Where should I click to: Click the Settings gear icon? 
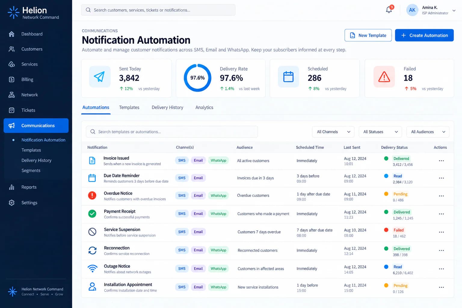[12, 203]
